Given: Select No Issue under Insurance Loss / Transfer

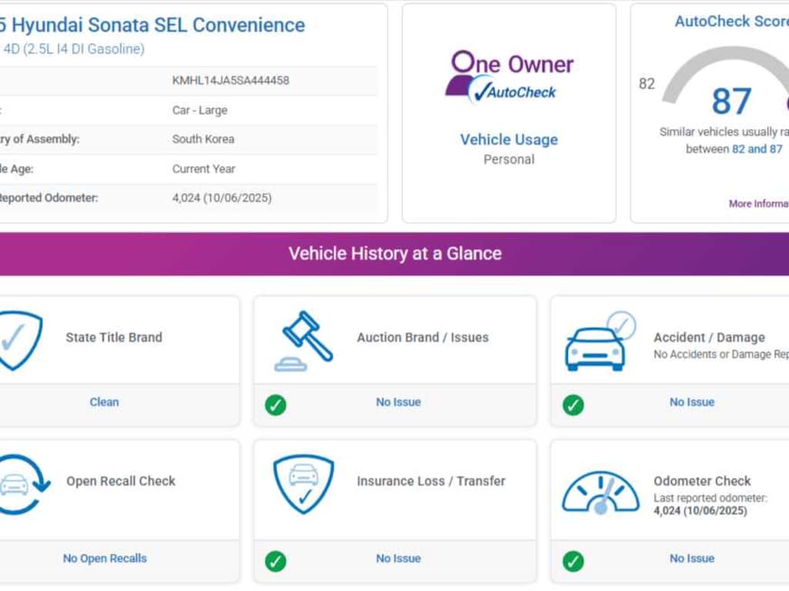Looking at the screenshot, I should coord(398,559).
